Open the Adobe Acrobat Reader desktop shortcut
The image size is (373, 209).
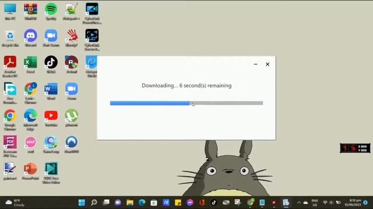10,66
